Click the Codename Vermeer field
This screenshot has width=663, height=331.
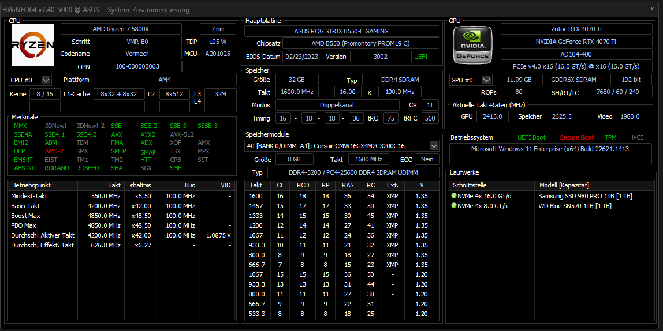(137, 54)
